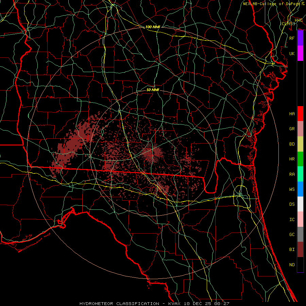Click the RF purple legend swatch
The width and height of the screenshot is (306, 306).
pyautogui.click(x=300, y=38)
